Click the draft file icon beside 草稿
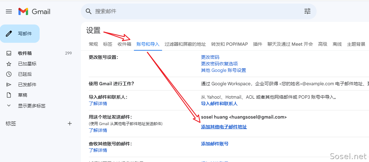Viewport: 369px width, 162px height. [9, 95]
